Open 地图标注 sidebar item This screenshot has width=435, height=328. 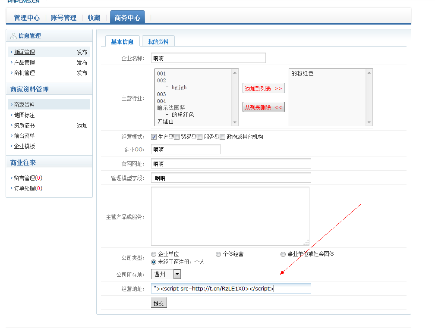click(x=25, y=115)
